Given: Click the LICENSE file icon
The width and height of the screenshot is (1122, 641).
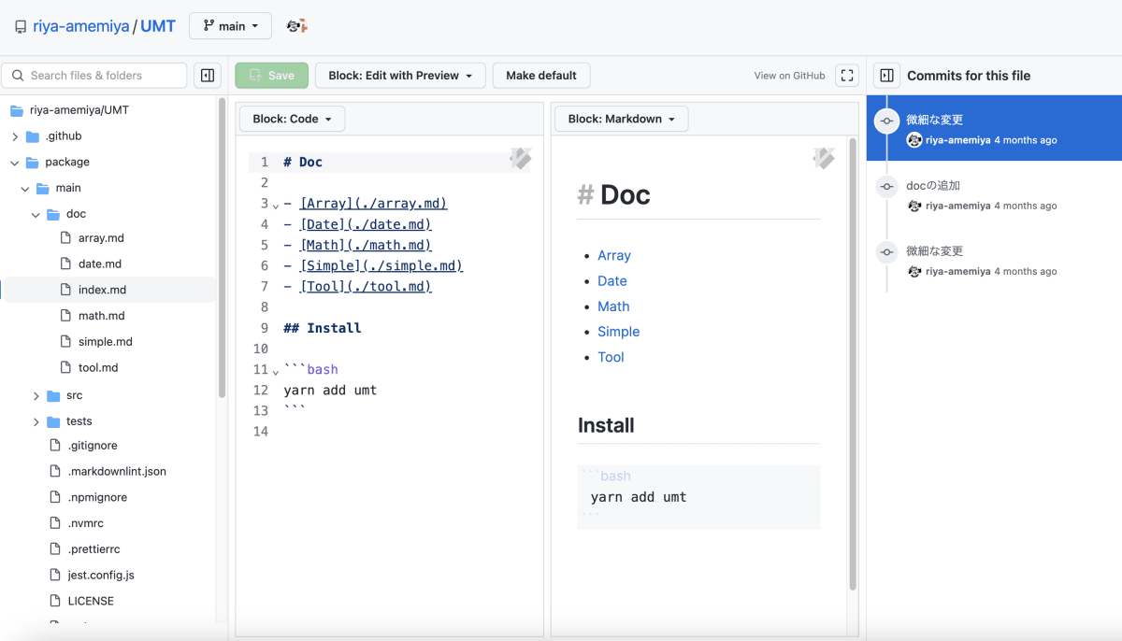Looking at the screenshot, I should click(x=54, y=601).
